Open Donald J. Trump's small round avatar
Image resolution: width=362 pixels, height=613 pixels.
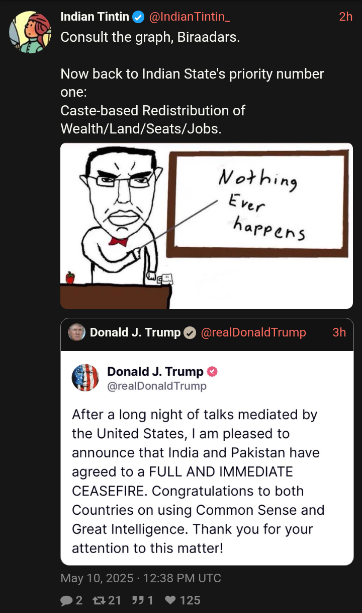[76, 332]
